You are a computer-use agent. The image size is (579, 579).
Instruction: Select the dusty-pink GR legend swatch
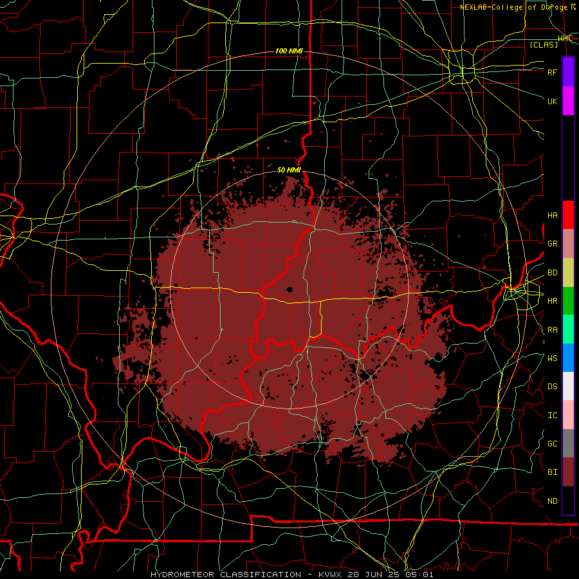pyautogui.click(x=568, y=244)
